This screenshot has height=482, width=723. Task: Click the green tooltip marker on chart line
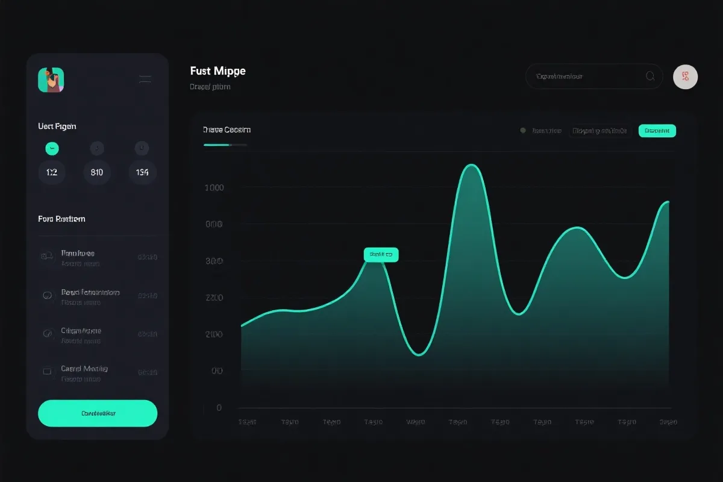pos(381,255)
